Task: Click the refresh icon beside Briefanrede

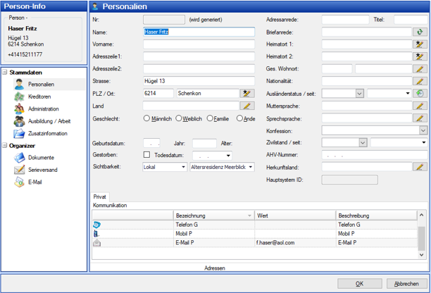Action: 420,32
